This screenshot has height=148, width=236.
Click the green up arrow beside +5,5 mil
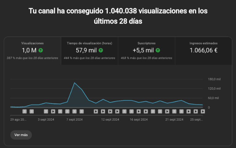tap(158, 50)
